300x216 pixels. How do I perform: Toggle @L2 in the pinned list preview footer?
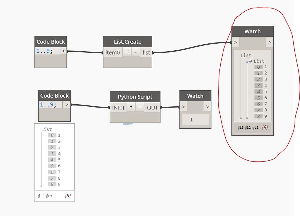[x=41, y=196]
